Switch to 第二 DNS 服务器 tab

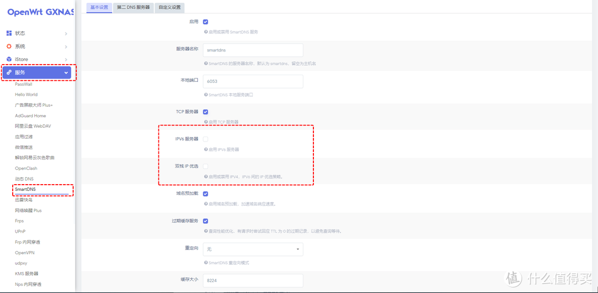pos(133,7)
